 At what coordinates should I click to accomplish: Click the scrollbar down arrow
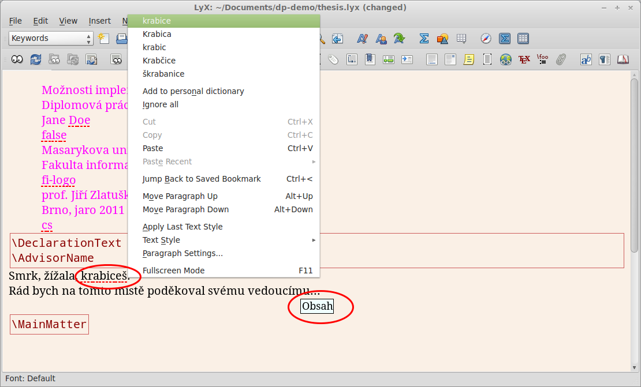pyautogui.click(x=634, y=367)
